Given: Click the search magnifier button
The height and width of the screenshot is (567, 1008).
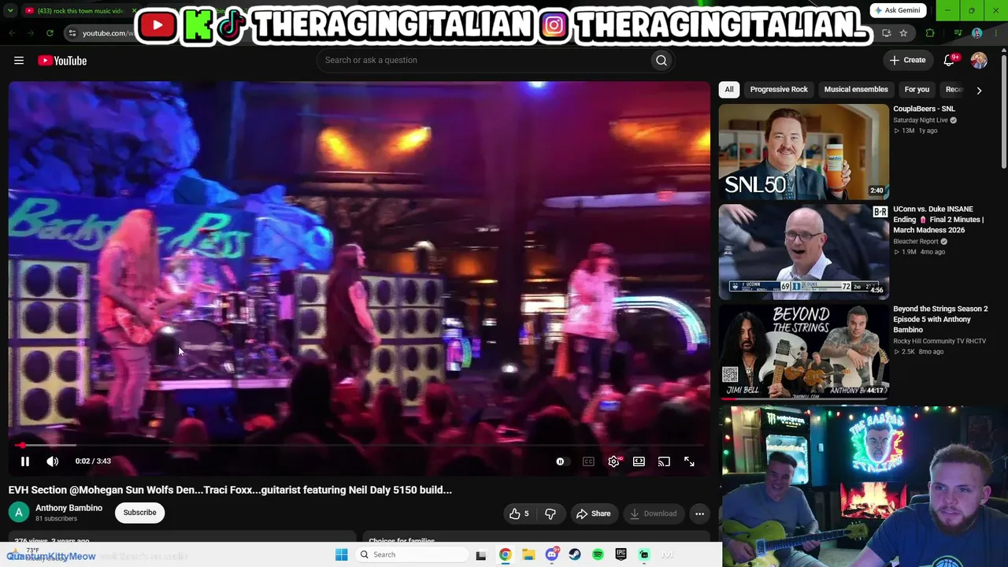Looking at the screenshot, I should click(x=661, y=61).
